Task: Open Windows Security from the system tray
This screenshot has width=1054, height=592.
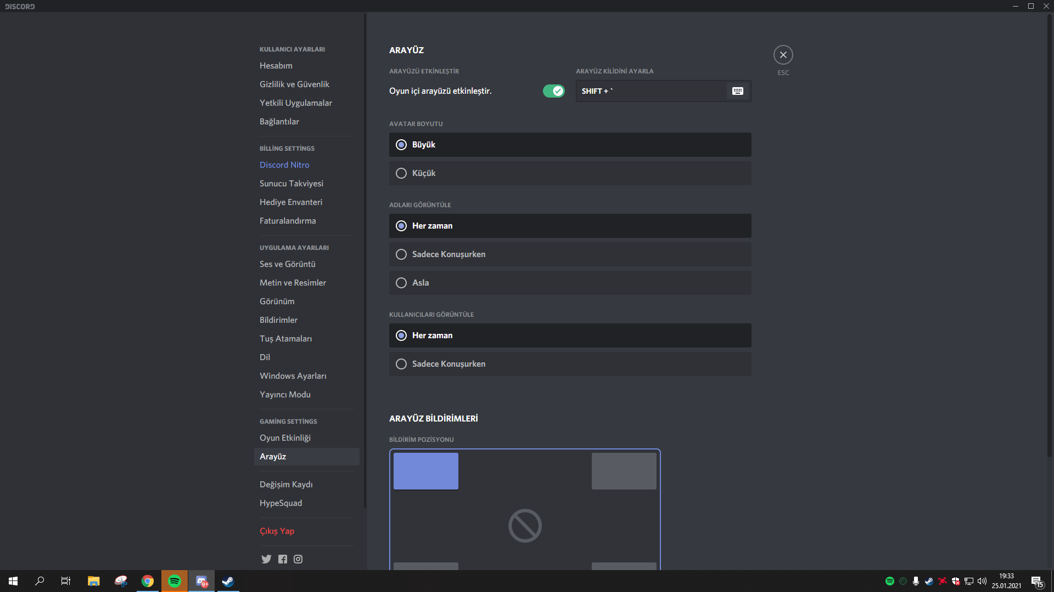Action: click(956, 581)
